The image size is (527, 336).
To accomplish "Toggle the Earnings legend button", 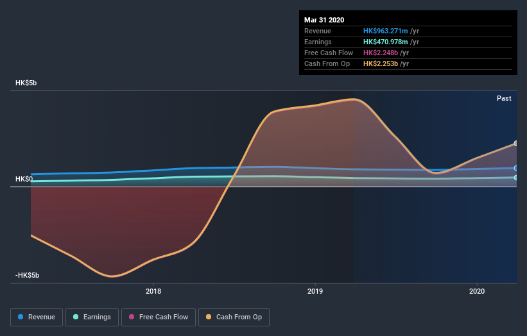I will pyautogui.click(x=92, y=317).
